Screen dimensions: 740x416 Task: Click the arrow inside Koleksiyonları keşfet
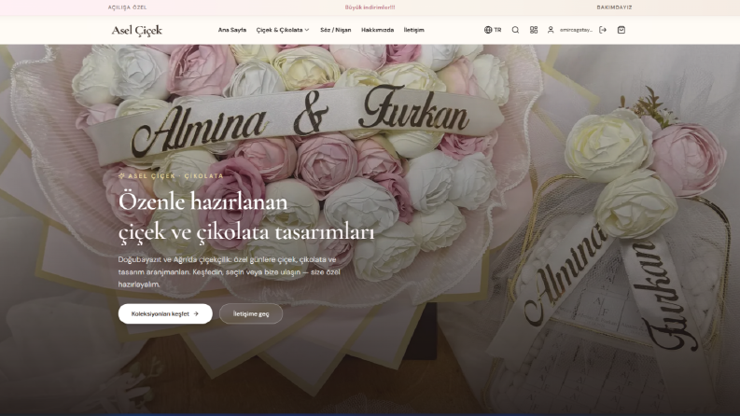[x=196, y=313]
